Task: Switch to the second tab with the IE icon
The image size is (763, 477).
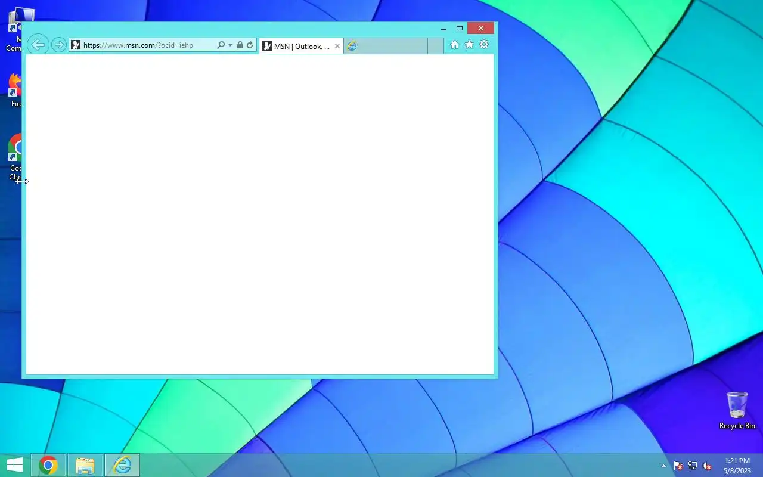Action: [386, 46]
